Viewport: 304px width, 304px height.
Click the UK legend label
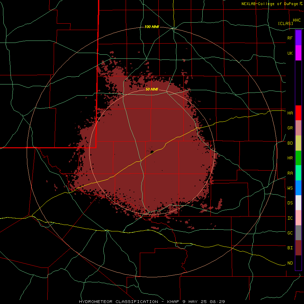point(290,53)
